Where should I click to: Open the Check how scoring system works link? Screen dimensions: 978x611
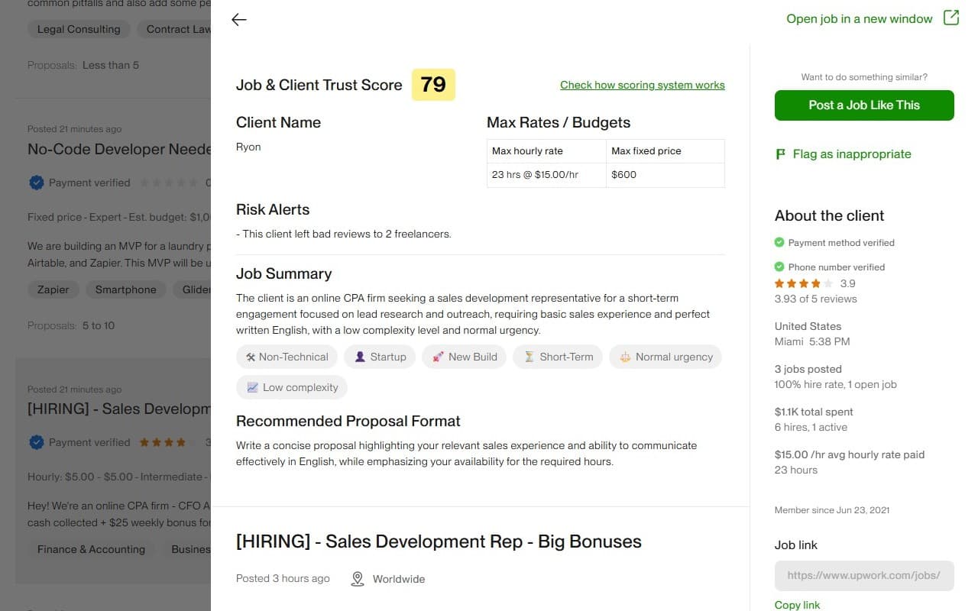tap(642, 85)
